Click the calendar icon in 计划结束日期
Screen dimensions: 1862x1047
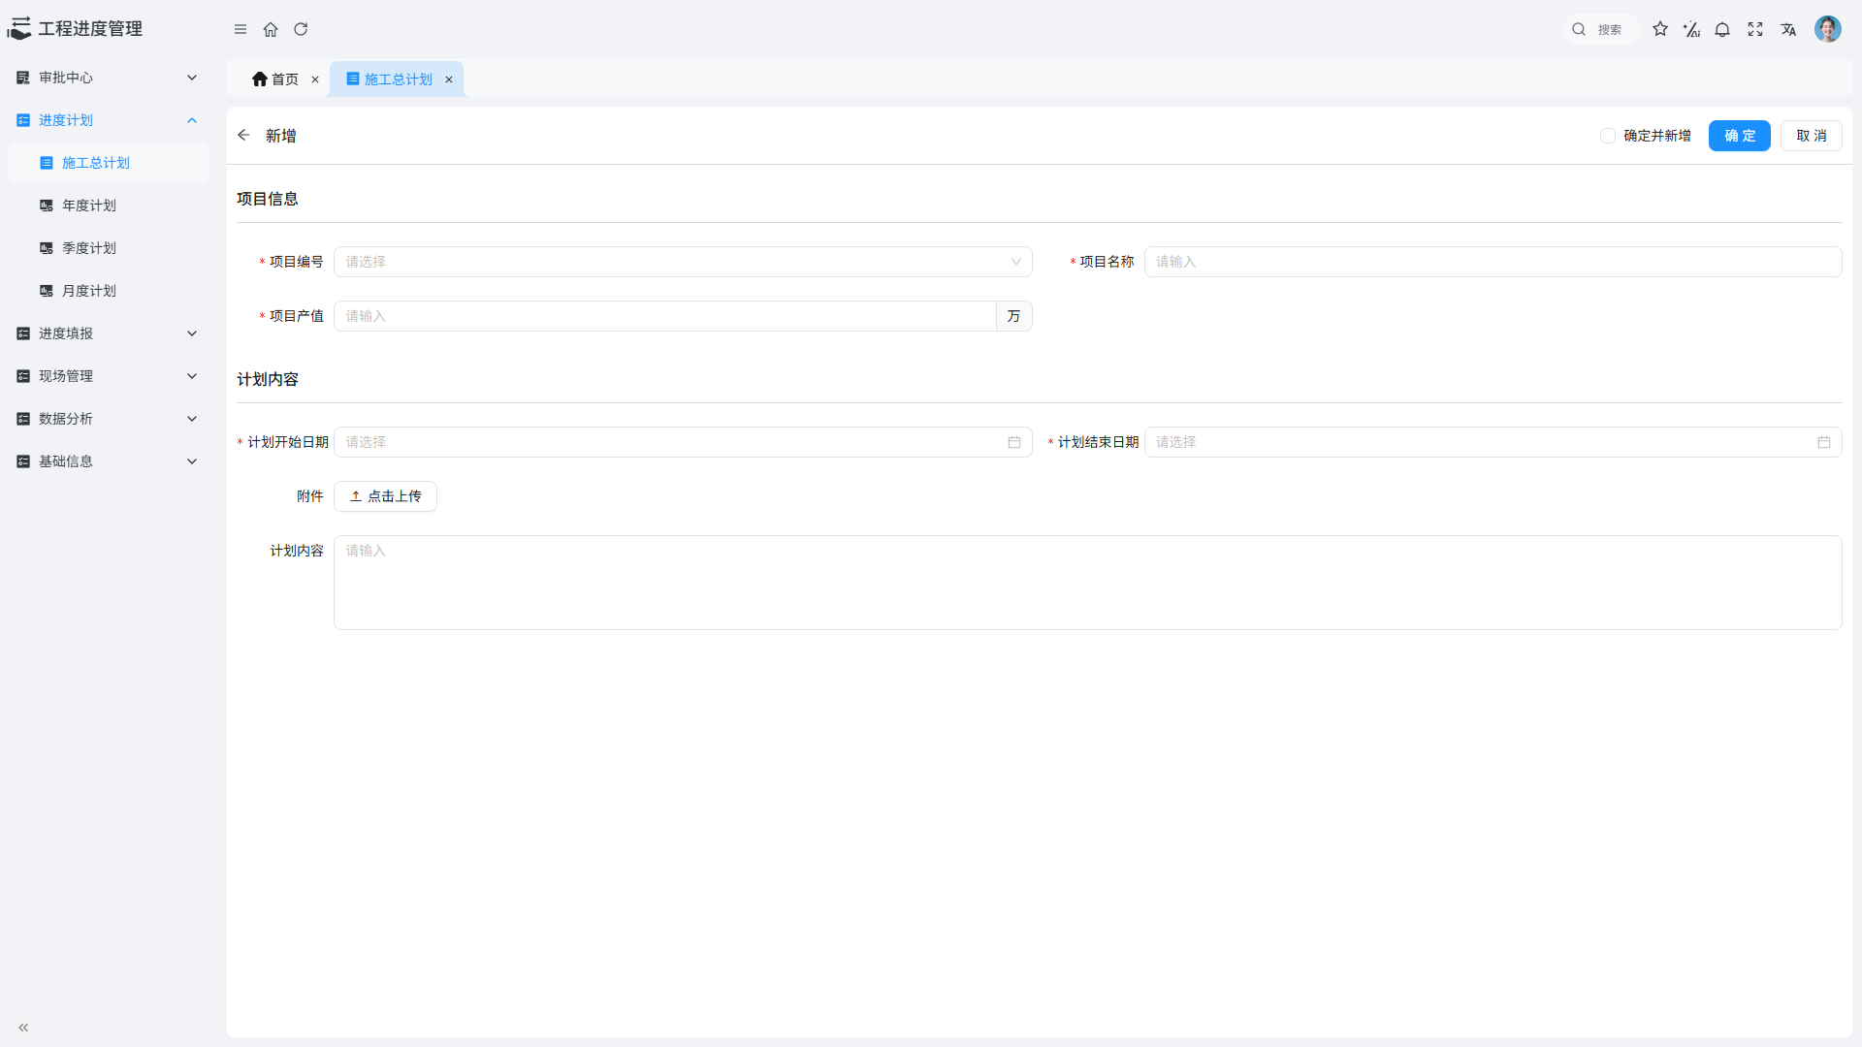(x=1824, y=442)
